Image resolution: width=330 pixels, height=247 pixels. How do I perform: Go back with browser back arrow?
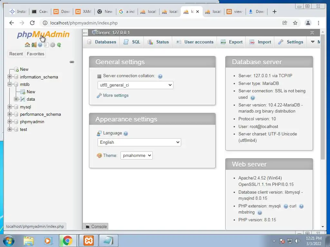12,23
